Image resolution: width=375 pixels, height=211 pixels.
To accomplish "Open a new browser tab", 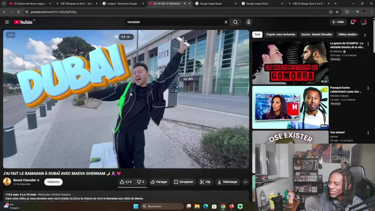I will 335,4.
